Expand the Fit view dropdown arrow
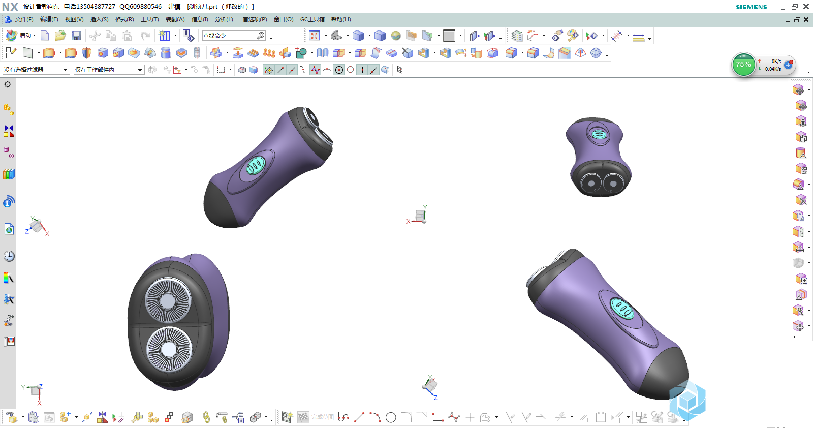Screen dimensions: 813x428 point(325,36)
